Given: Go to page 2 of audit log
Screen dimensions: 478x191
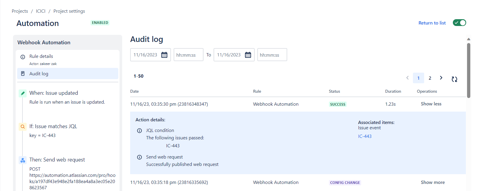Looking at the screenshot, I should point(430,78).
